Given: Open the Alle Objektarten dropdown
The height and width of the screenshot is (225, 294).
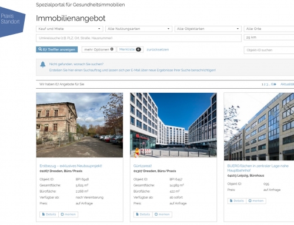Looking at the screenshot, I should pyautogui.click(x=208, y=29).
